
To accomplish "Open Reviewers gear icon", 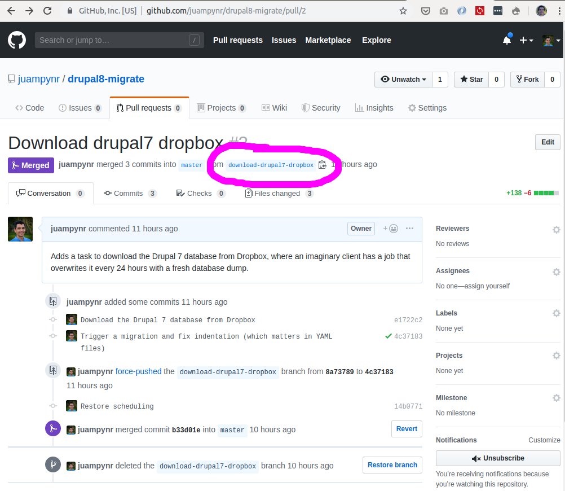I will click(x=557, y=230).
